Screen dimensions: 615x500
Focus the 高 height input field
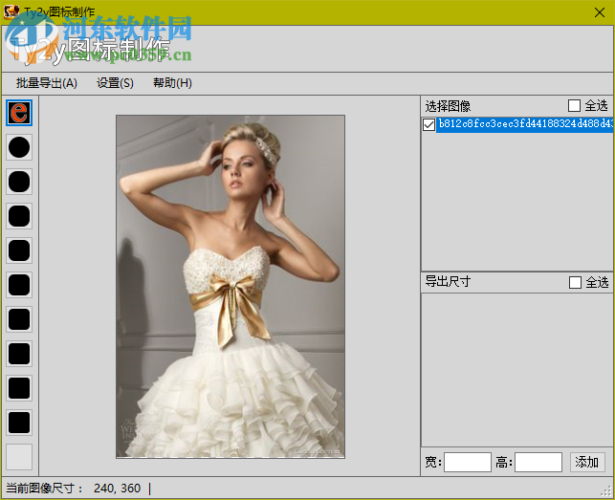tap(538, 462)
